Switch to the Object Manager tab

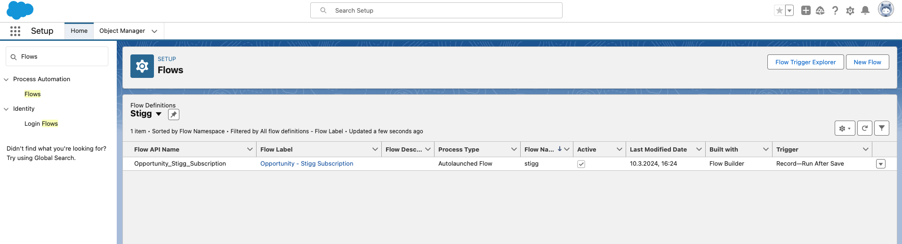coord(122,31)
